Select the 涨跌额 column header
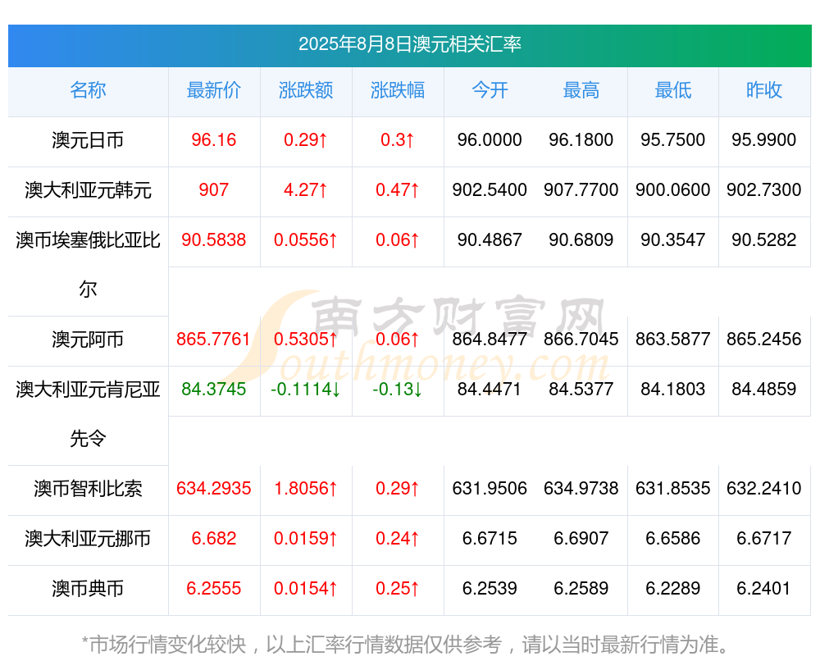The height and width of the screenshot is (670, 820). pyautogui.click(x=305, y=90)
